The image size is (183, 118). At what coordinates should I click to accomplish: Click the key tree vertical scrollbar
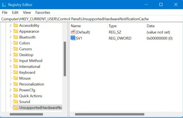(65, 59)
